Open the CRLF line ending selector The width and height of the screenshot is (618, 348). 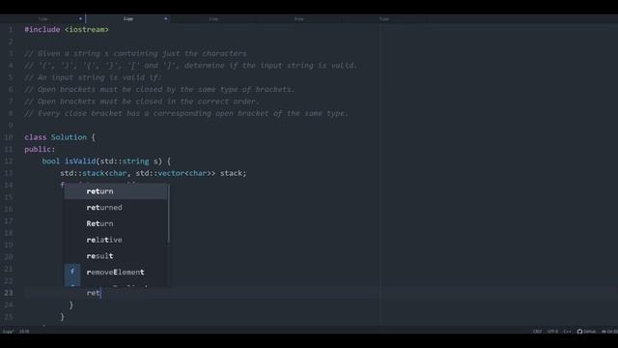[537, 332]
